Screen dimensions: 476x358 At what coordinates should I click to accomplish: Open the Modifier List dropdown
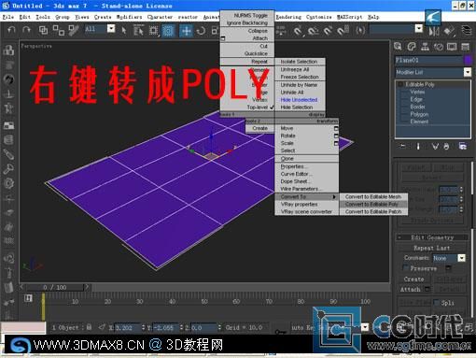(x=433, y=72)
